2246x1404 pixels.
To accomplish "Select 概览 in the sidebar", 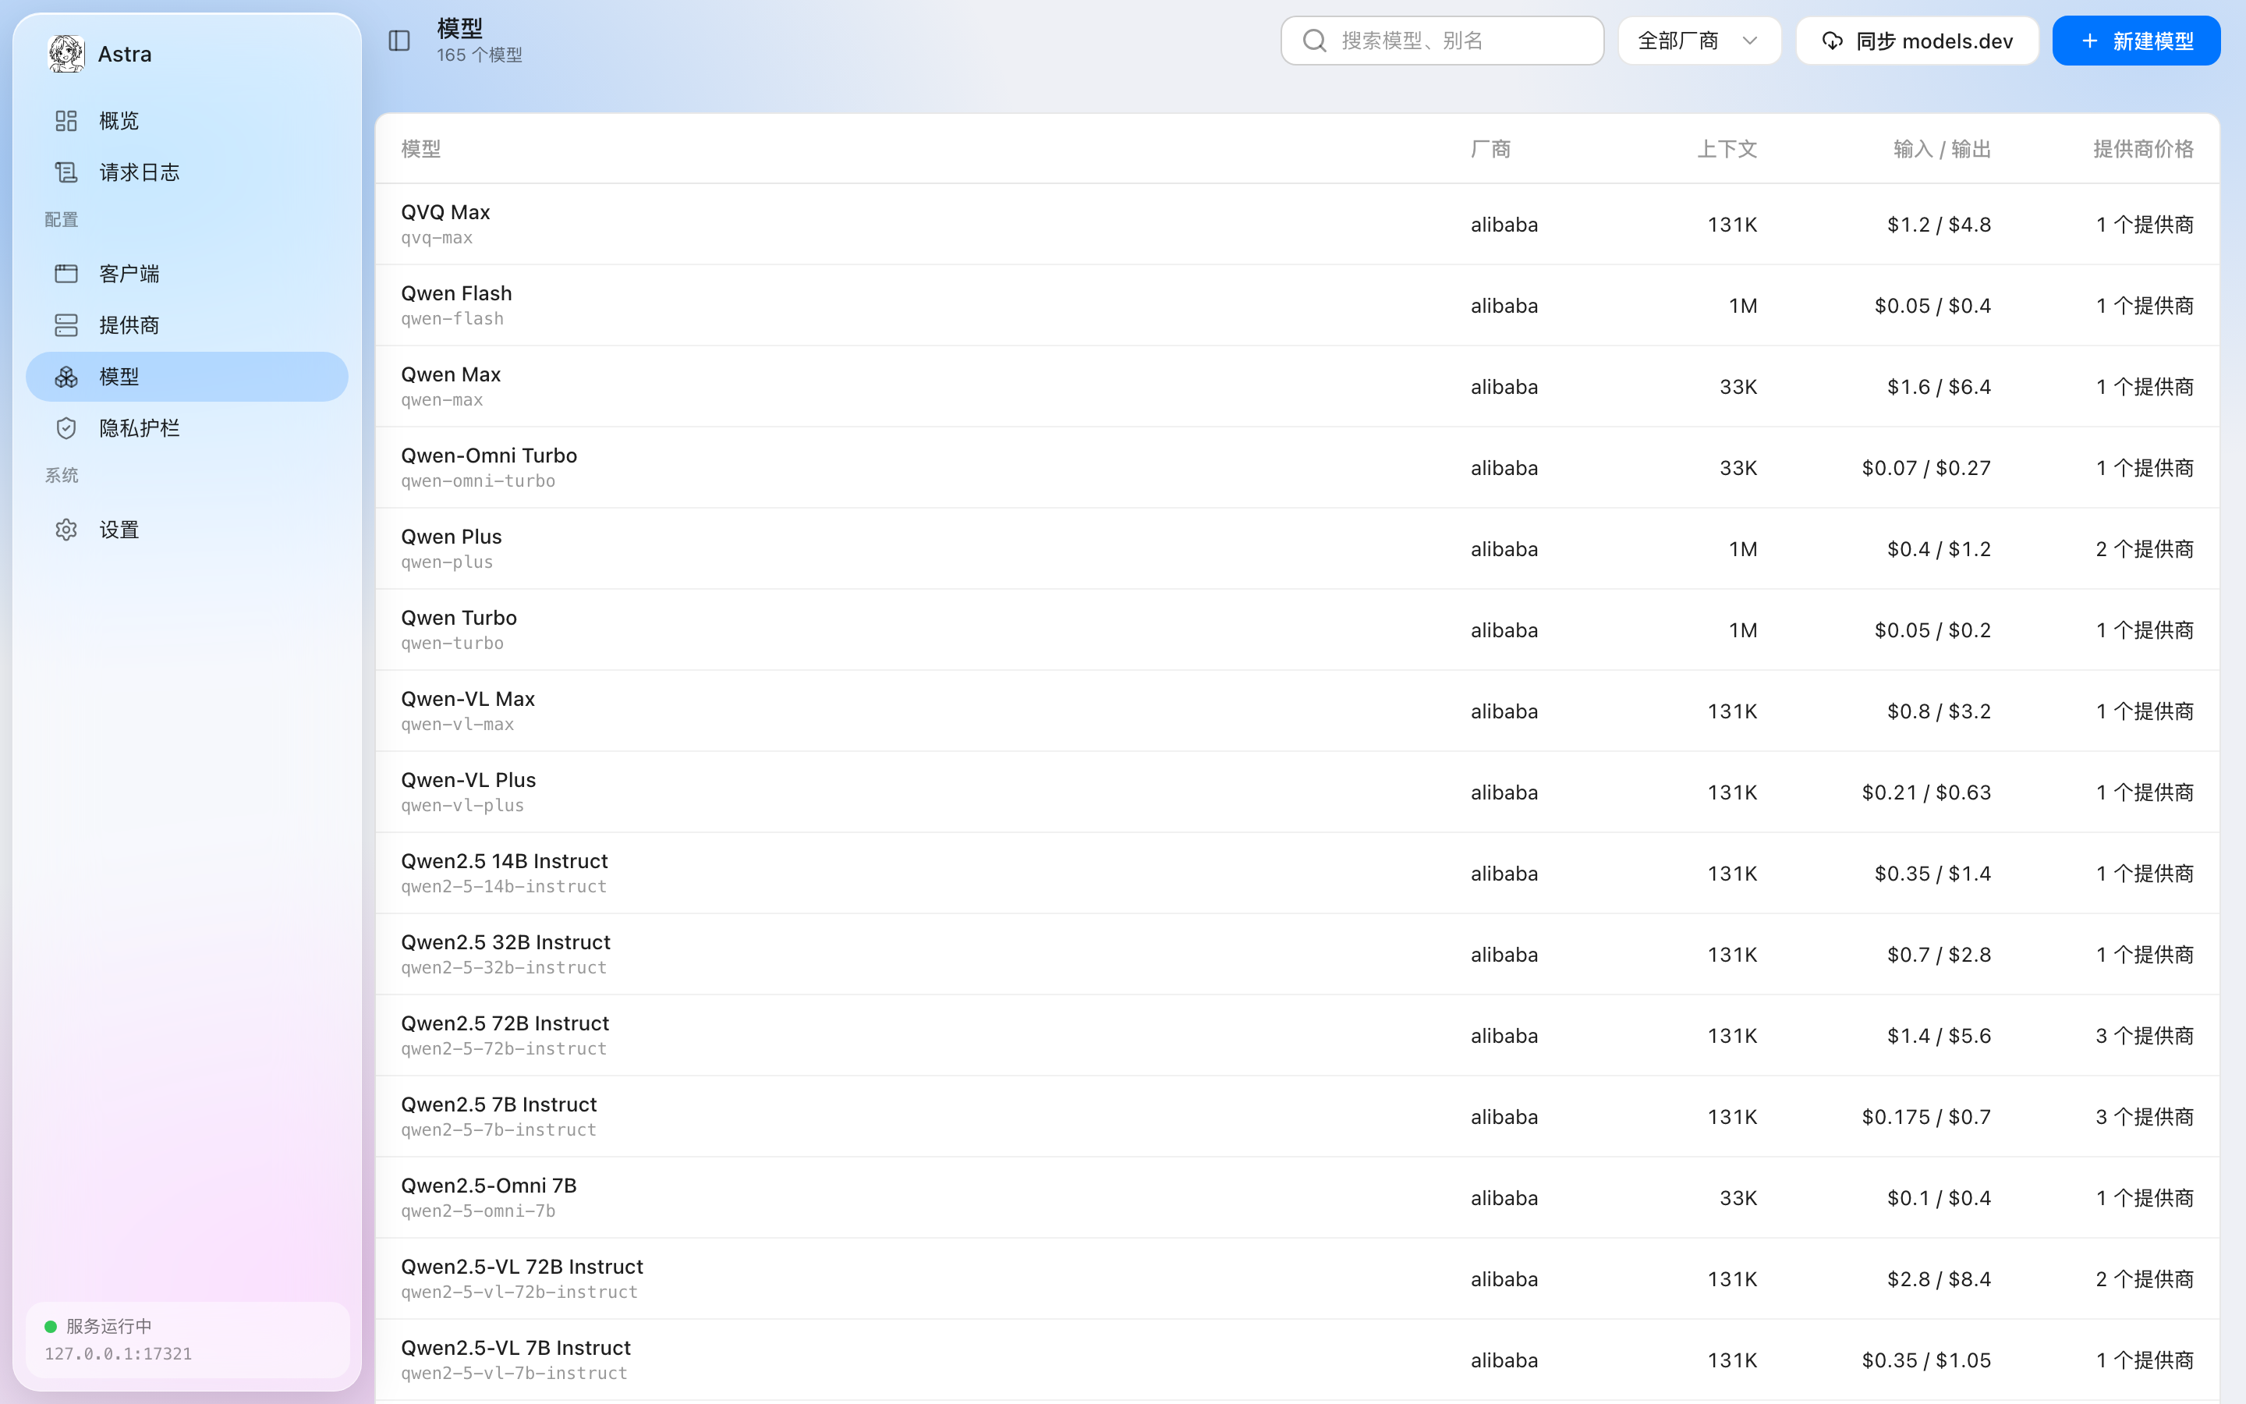I will [187, 121].
